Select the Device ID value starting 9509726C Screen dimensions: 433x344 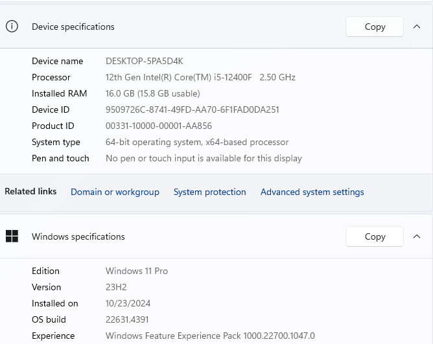pyautogui.click(x=193, y=109)
